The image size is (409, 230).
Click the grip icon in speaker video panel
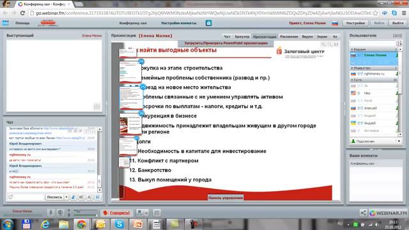(x=96, y=107)
